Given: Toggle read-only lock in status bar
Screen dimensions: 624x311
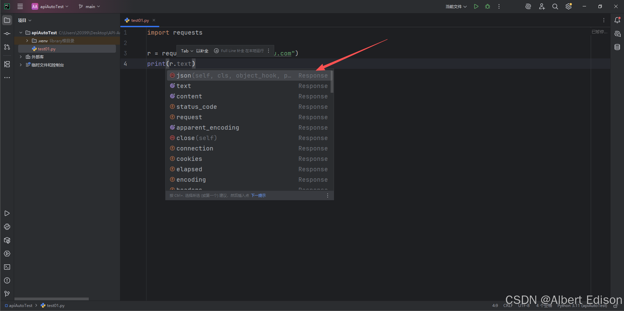Looking at the screenshot, I should click(x=616, y=306).
